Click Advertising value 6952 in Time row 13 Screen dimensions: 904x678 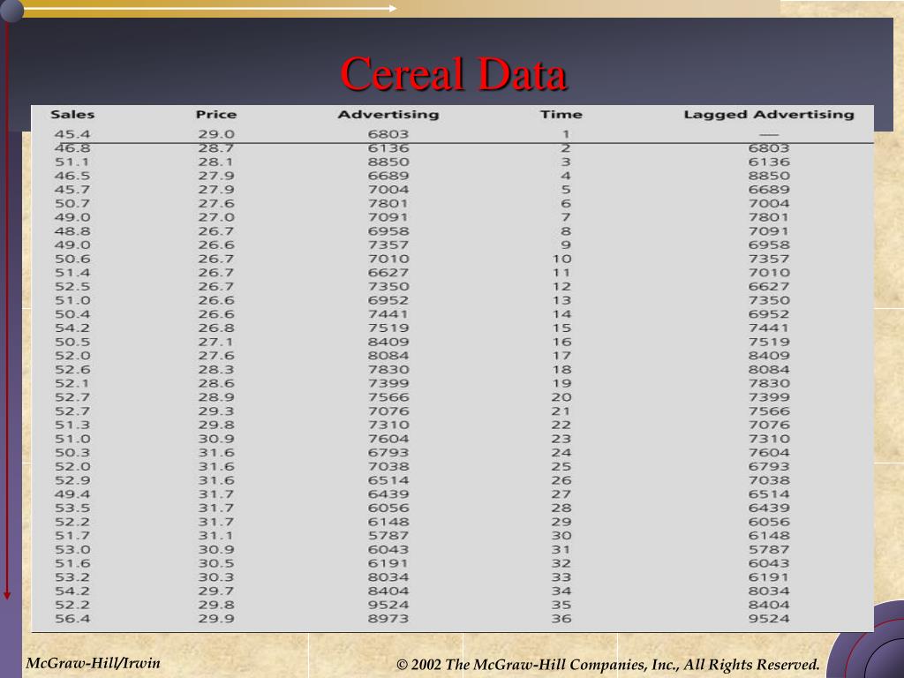tap(388, 300)
